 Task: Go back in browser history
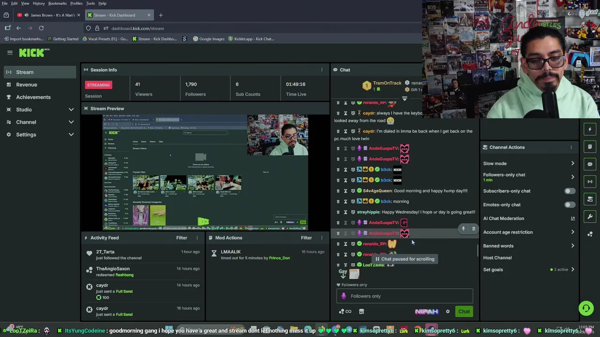(x=19, y=28)
